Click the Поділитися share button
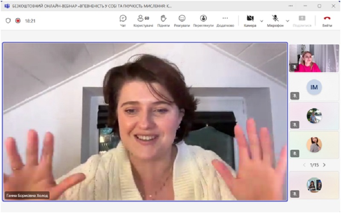The height and width of the screenshot is (213, 341). pos(302,20)
